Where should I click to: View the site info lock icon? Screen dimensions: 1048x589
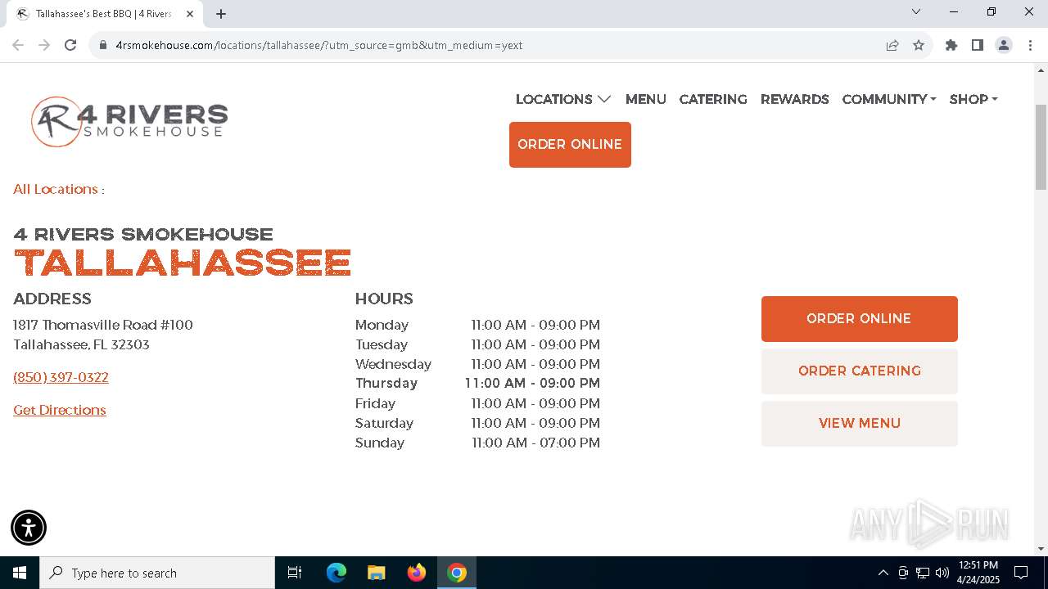click(103, 45)
